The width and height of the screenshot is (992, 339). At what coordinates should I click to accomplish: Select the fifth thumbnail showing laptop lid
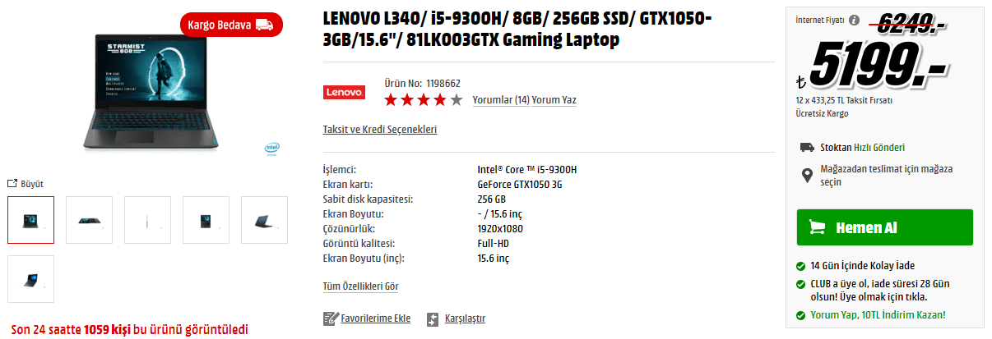[265, 220]
